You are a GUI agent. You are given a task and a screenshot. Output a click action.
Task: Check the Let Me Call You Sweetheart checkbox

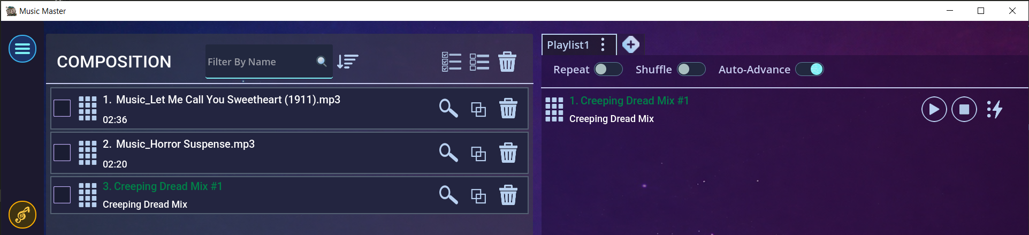(62, 108)
